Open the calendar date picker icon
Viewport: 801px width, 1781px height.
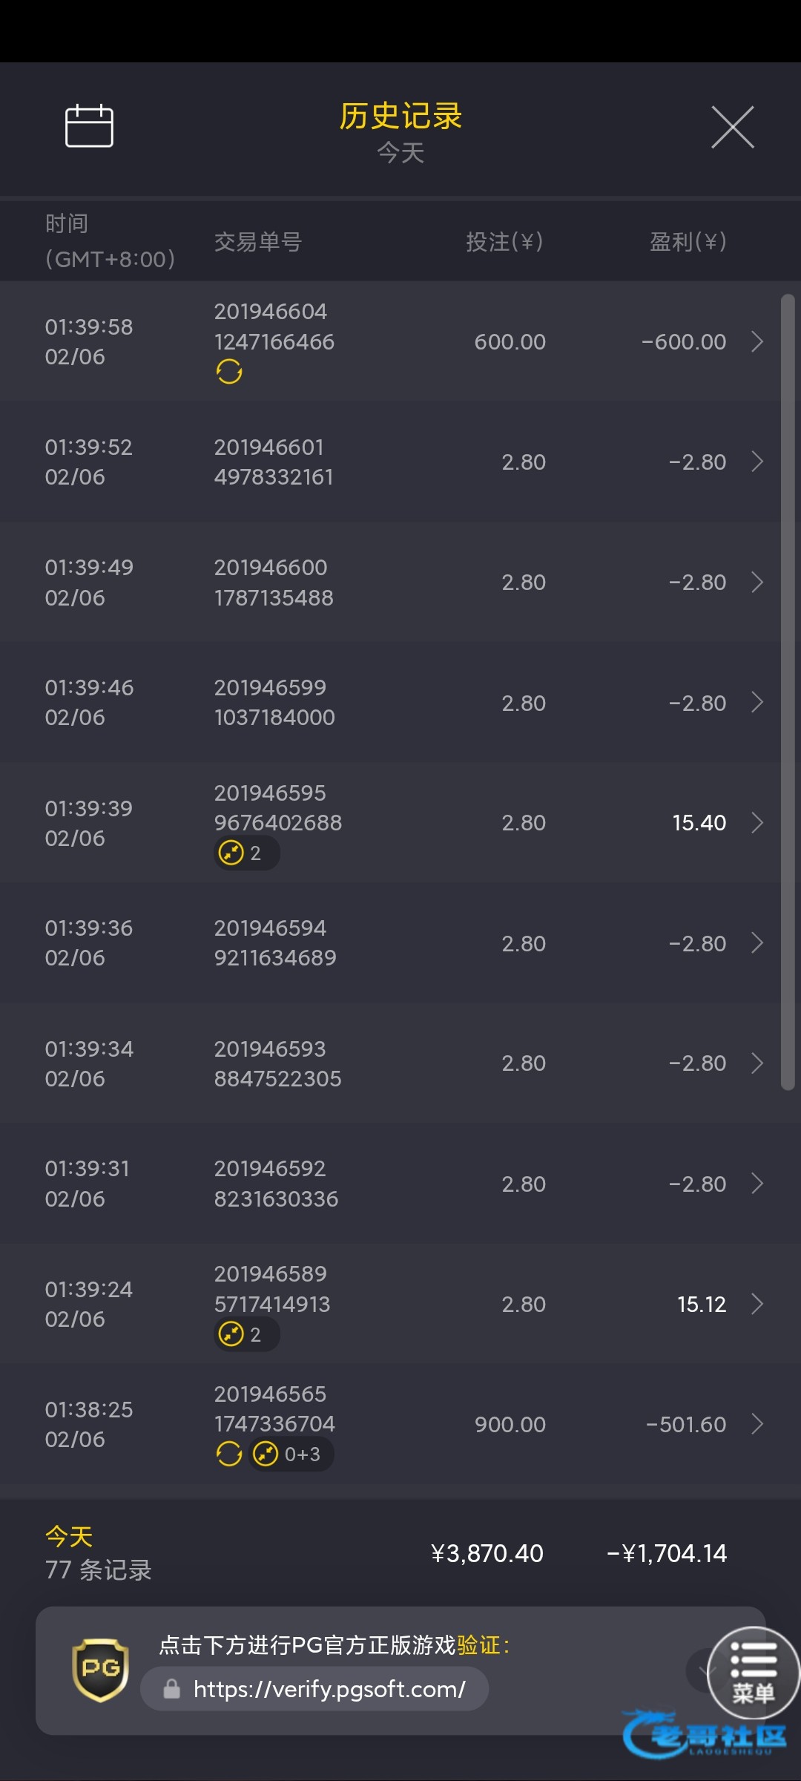[x=89, y=126]
